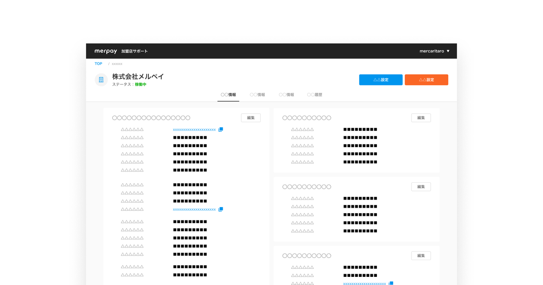Screen dimensions: 543x285
Task: Click the blue △△設定 button
Action: coord(381,80)
